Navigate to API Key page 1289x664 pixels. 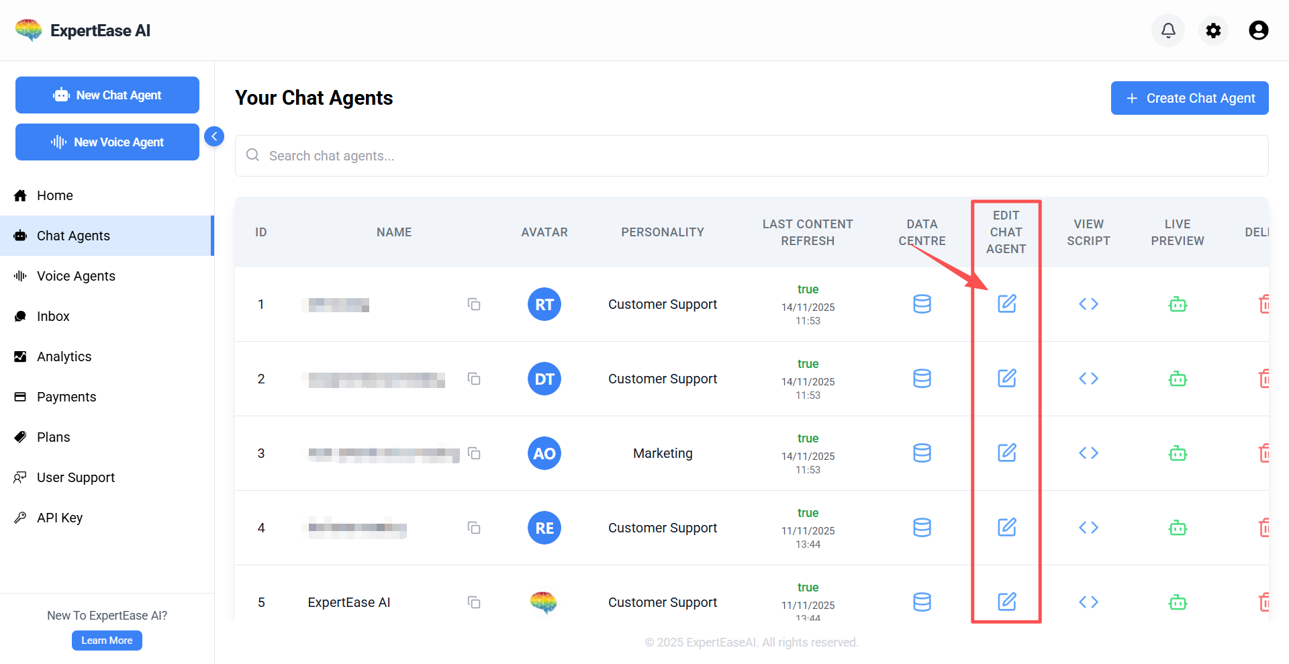(60, 518)
